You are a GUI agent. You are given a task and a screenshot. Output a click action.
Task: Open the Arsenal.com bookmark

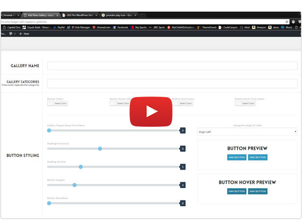[x=101, y=27]
